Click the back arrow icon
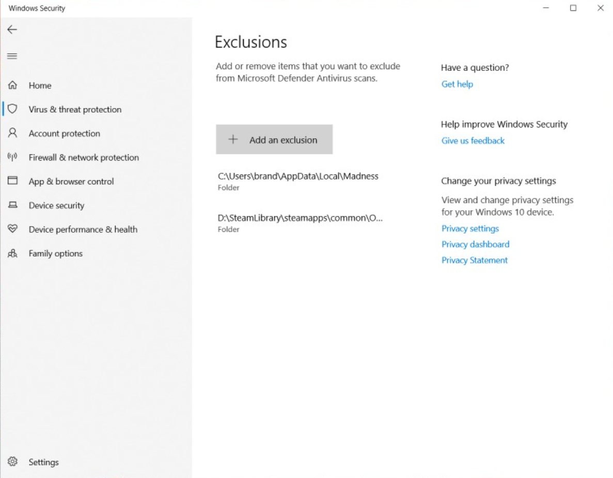Viewport: 613px width, 478px height. 12,30
